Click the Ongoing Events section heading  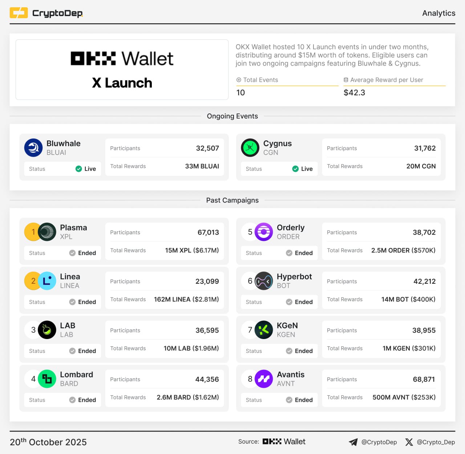[232, 116]
